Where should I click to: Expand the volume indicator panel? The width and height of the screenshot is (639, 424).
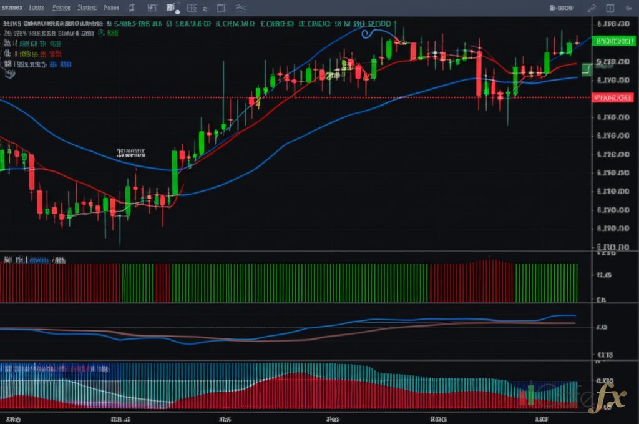31,260
